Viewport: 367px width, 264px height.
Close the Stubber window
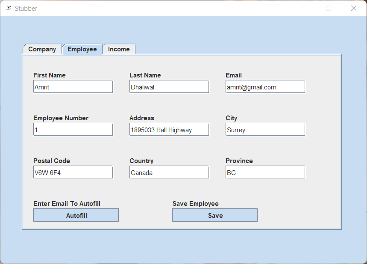pyautogui.click(x=354, y=8)
